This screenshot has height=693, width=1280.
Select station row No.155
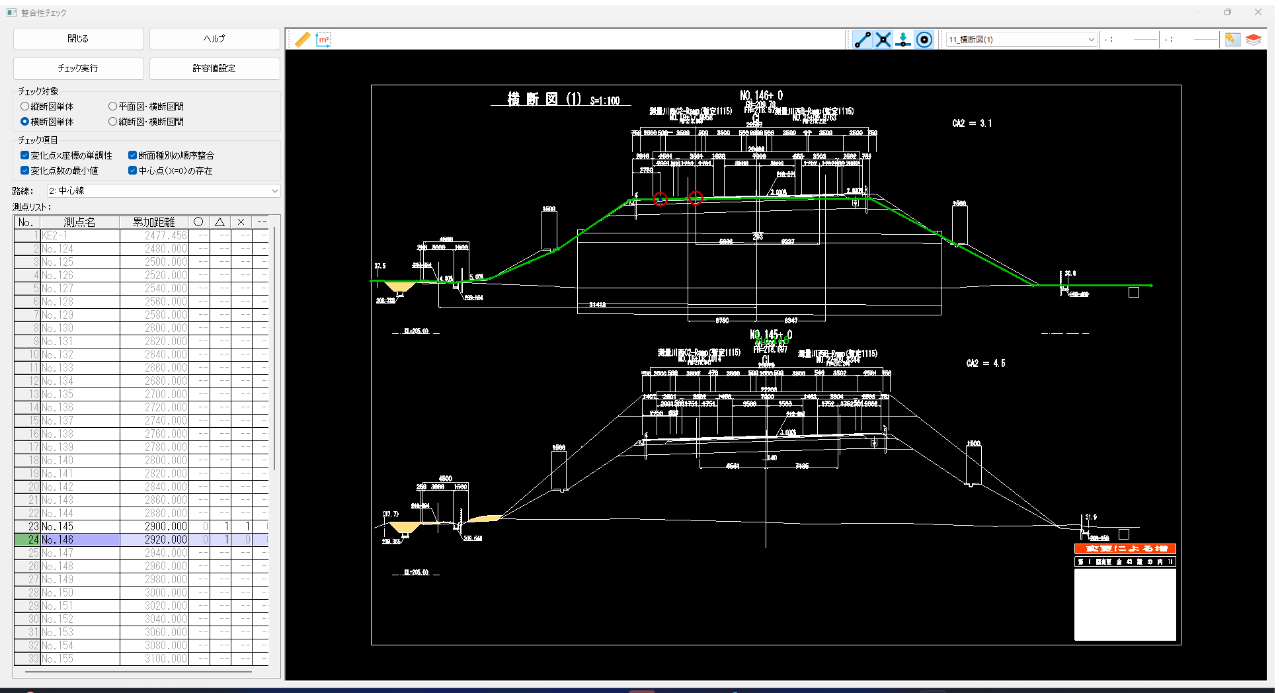141,659
